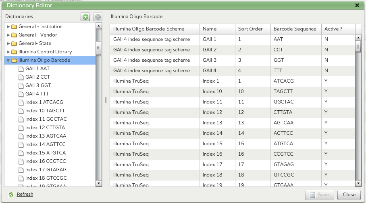
Task: Click the Active N cell for GAII 3 row
Action: (338, 60)
